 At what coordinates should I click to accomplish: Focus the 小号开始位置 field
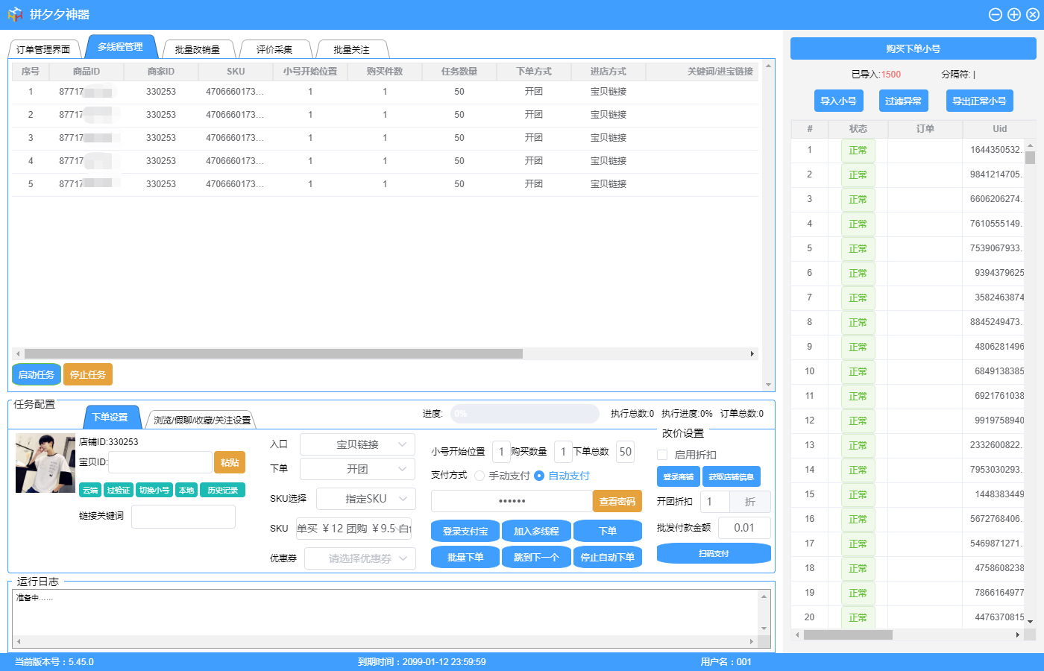501,452
